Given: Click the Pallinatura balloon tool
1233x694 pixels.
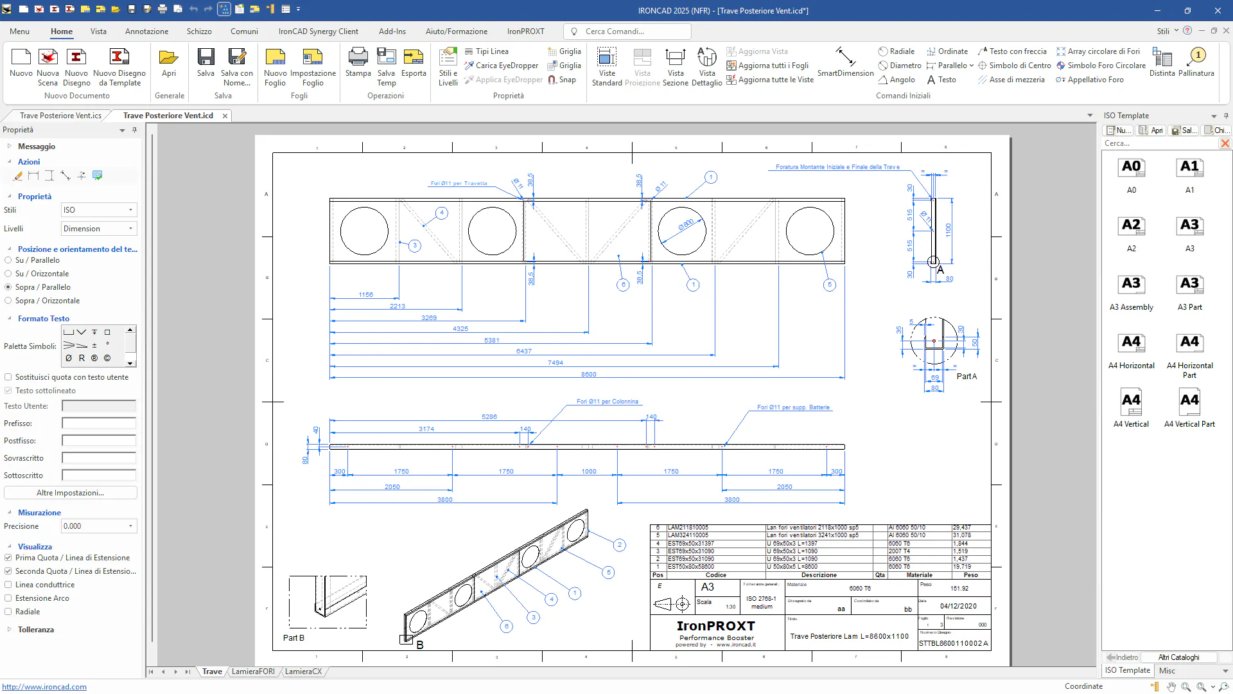Looking at the screenshot, I should click(1196, 63).
